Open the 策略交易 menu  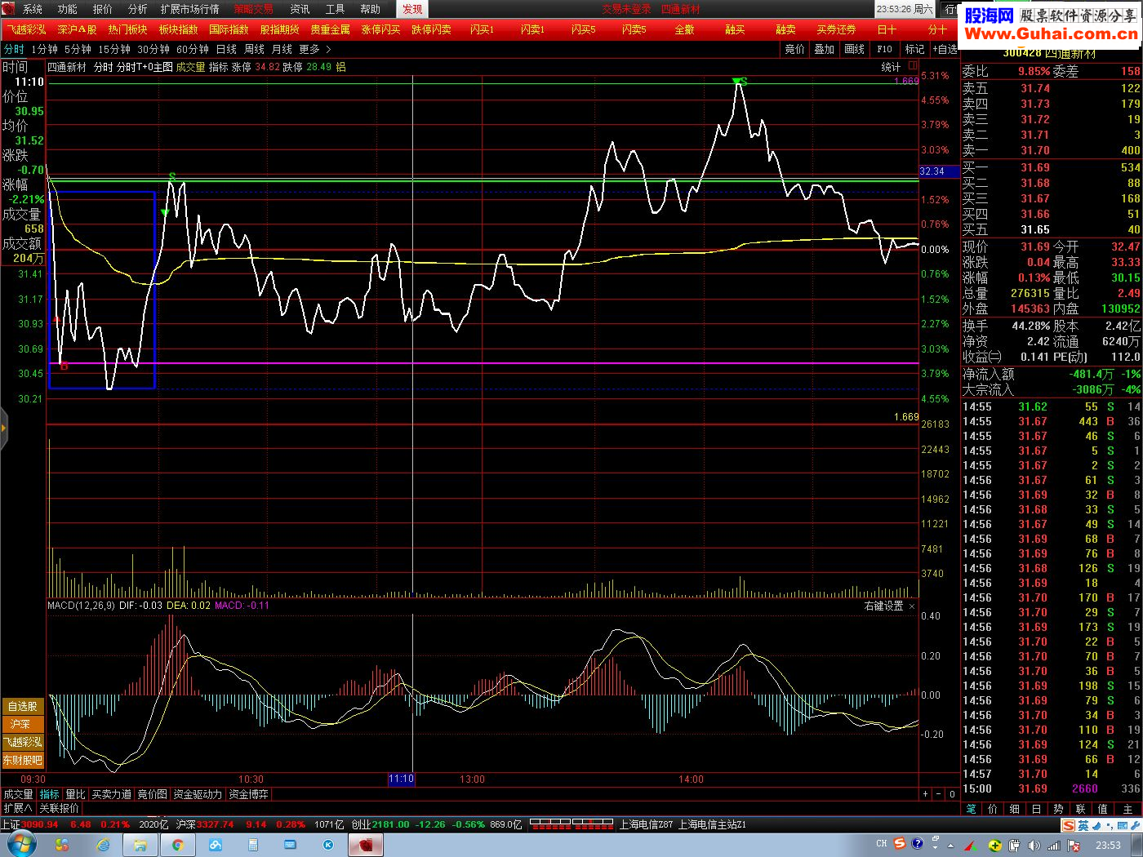253,9
